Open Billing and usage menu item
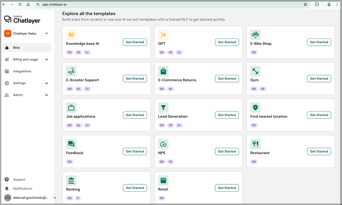The width and height of the screenshot is (342, 205). 27,59
